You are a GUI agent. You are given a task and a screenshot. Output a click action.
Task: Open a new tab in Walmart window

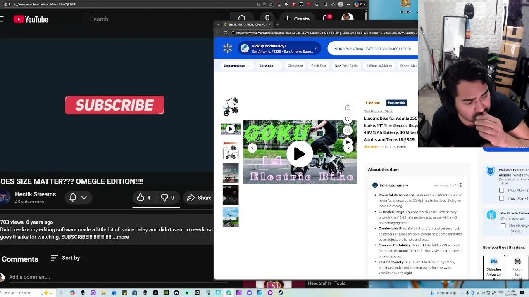point(277,24)
